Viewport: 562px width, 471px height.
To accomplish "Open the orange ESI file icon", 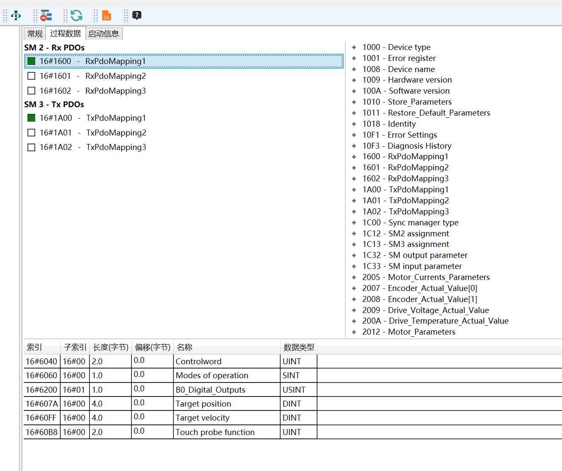I will pyautogui.click(x=107, y=16).
